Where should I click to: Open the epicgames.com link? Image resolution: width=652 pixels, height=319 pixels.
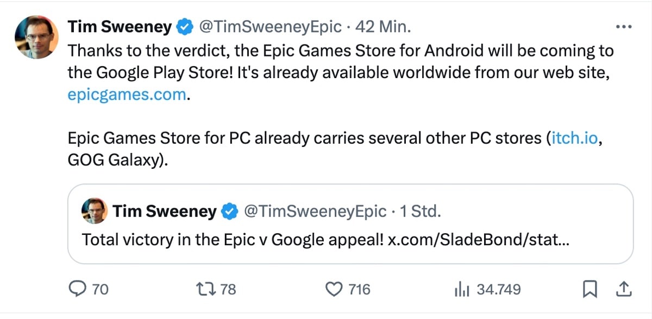(x=127, y=94)
